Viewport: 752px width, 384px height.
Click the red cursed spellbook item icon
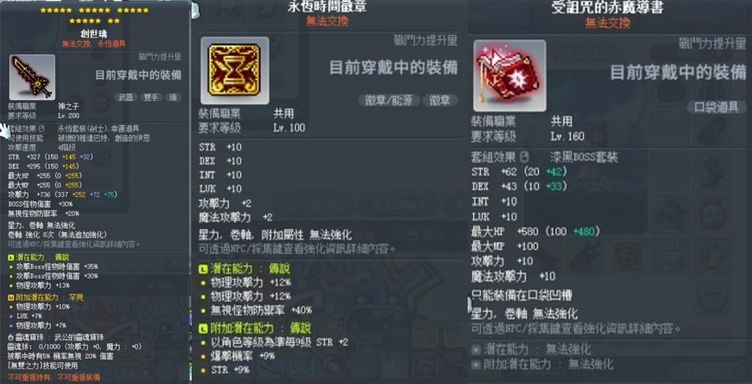pyautogui.click(x=510, y=75)
